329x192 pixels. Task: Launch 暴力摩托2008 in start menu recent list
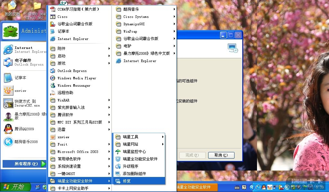pyautogui.click(x=24, y=116)
